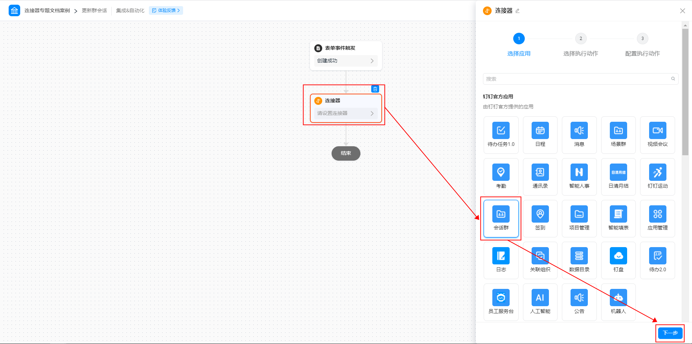Expand the 创建成功 trigger setting
692x344 pixels.
pyautogui.click(x=346, y=61)
